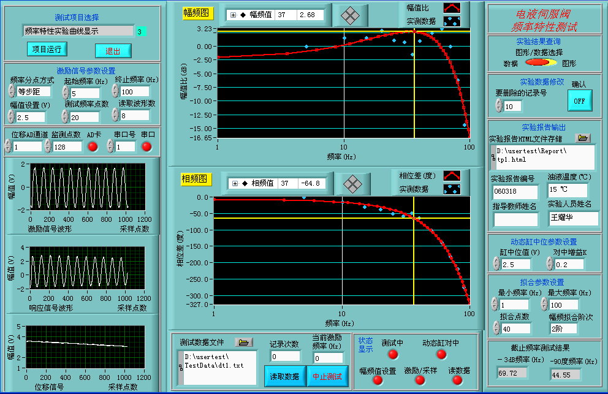Click the amplitude graph cursor mover diamond
This screenshot has width=608, height=394.
click(350, 15)
